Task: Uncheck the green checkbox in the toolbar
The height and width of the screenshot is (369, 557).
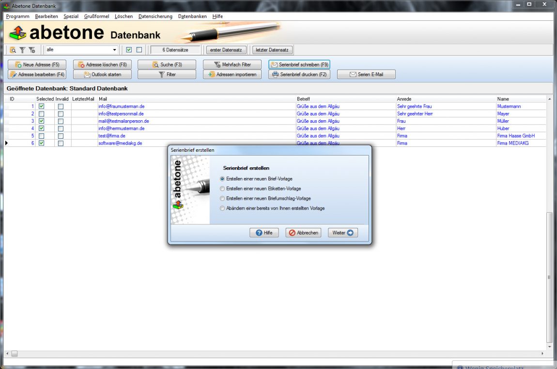Action: tap(128, 49)
